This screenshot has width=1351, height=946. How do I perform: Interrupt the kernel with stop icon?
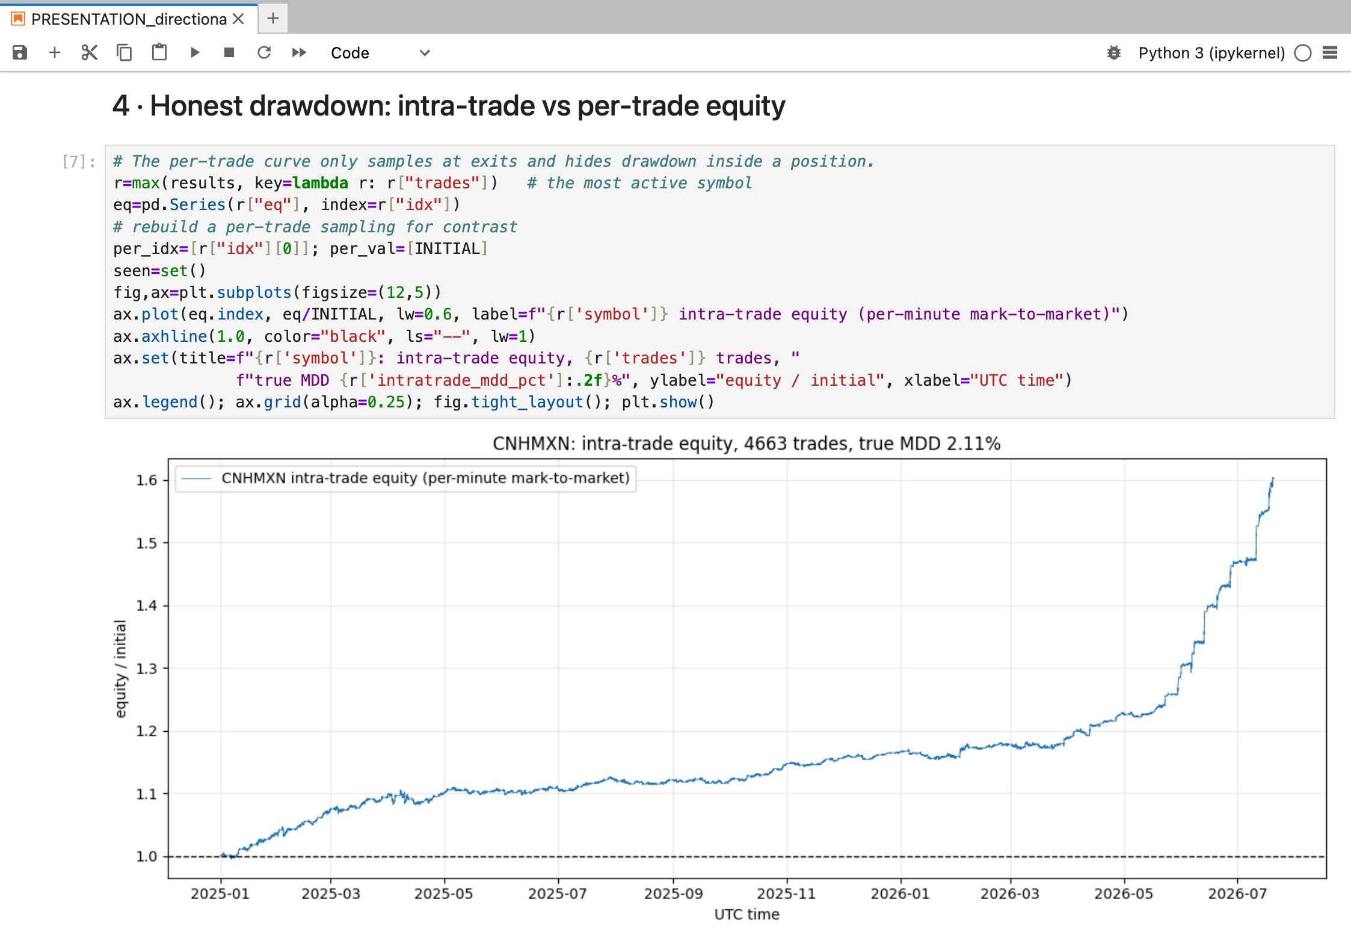pos(229,53)
